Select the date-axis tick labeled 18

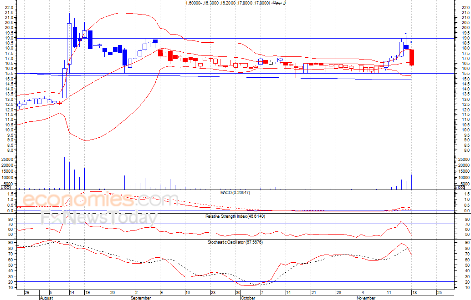[414, 293]
